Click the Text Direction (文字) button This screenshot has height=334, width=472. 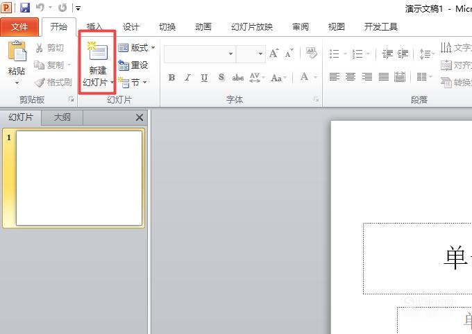coord(456,48)
